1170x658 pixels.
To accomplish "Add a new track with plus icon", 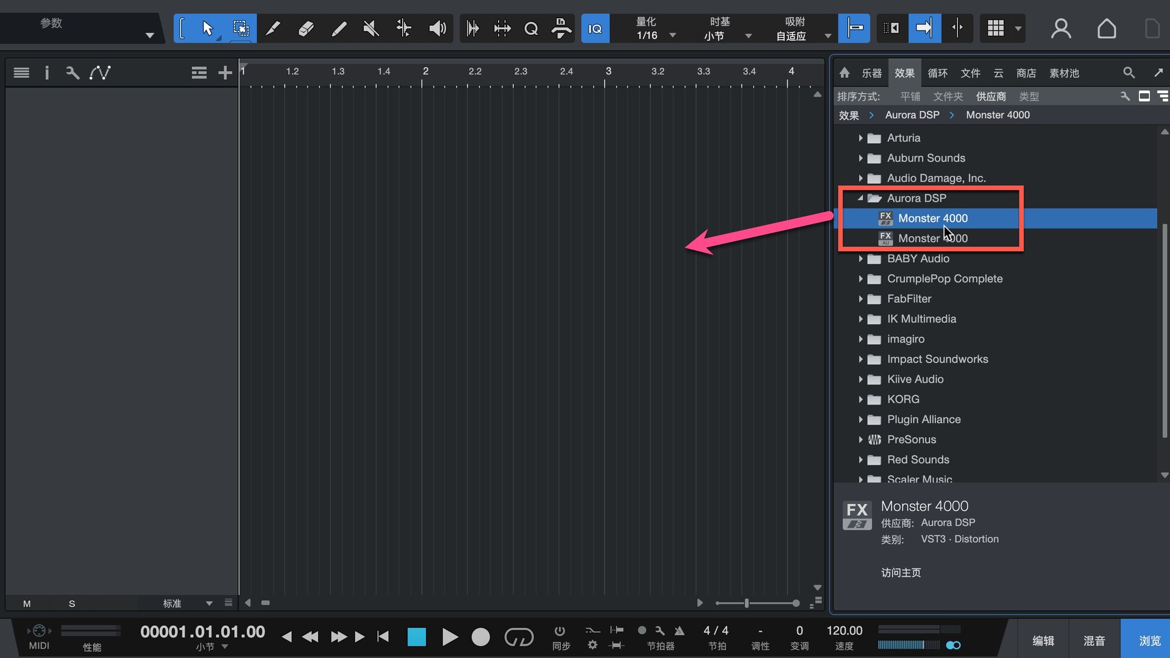I will click(225, 73).
